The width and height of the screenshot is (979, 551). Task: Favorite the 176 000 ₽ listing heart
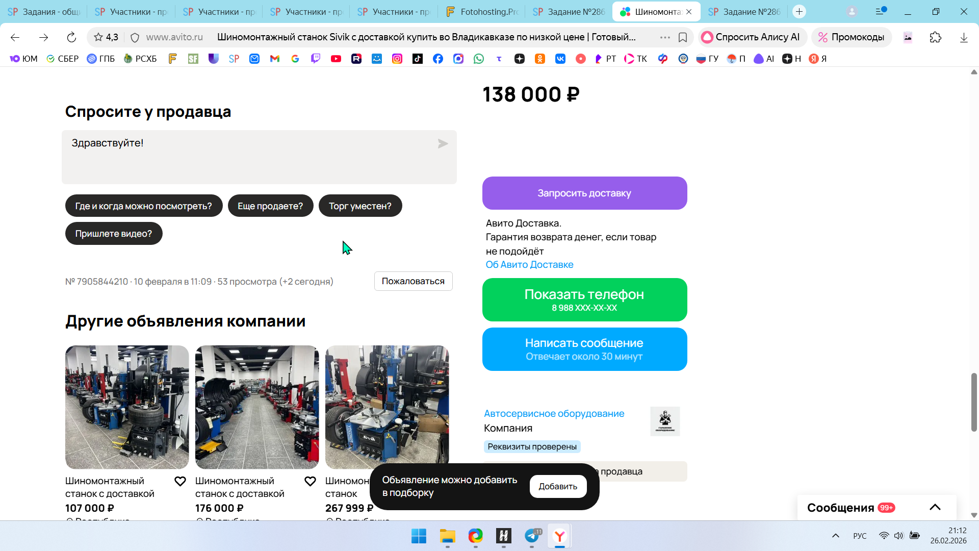(x=310, y=481)
